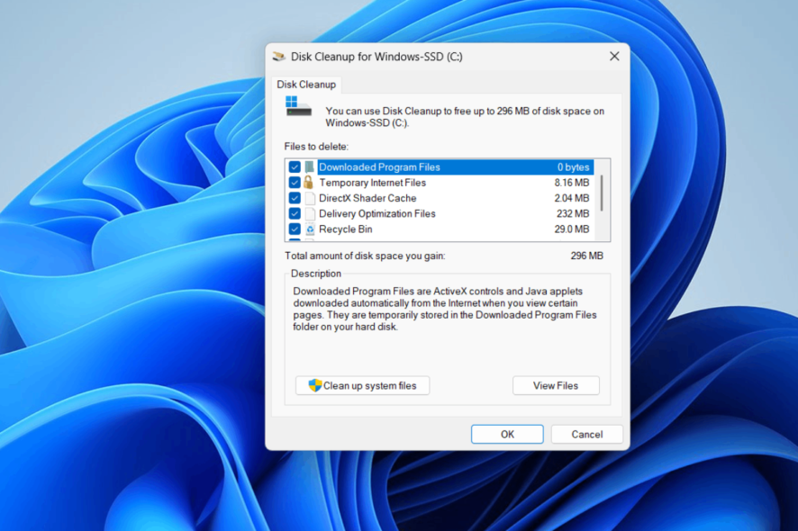
Task: Close the Disk Cleanup dialog window
Action: point(614,57)
